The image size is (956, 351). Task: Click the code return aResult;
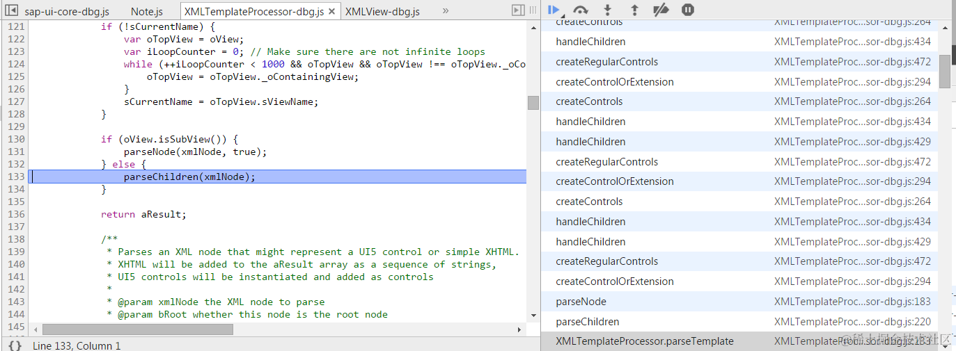143,214
